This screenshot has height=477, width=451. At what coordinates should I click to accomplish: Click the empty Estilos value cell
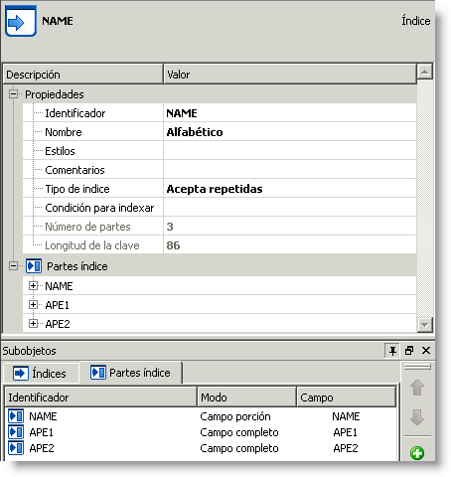pos(290,151)
